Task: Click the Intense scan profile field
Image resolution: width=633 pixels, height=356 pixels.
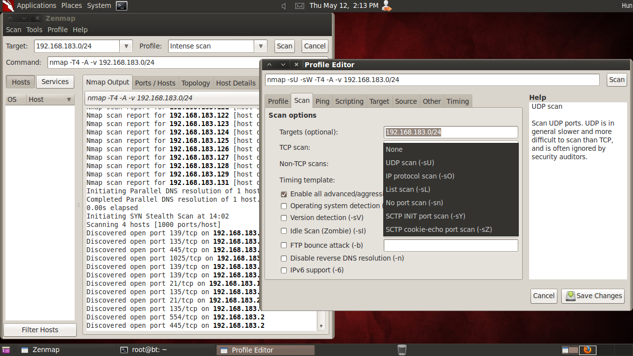Action: click(212, 46)
